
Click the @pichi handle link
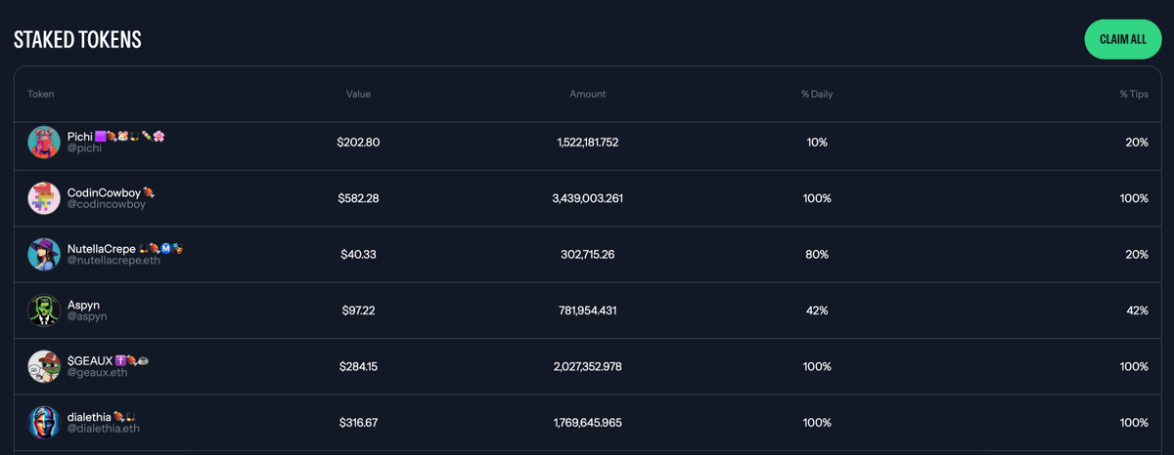click(x=84, y=148)
